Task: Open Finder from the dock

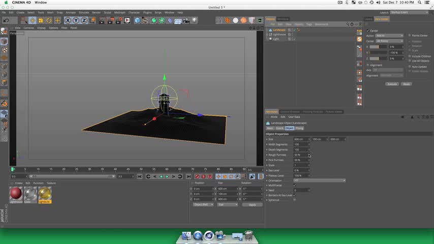Action: (x=186, y=236)
